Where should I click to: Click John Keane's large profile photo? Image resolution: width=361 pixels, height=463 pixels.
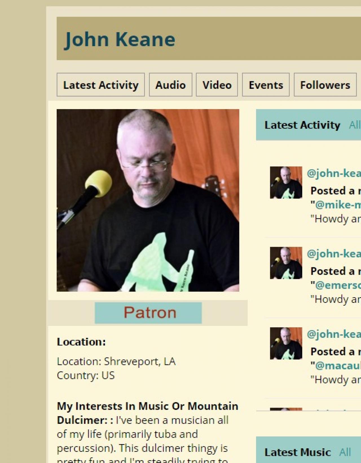[148, 200]
